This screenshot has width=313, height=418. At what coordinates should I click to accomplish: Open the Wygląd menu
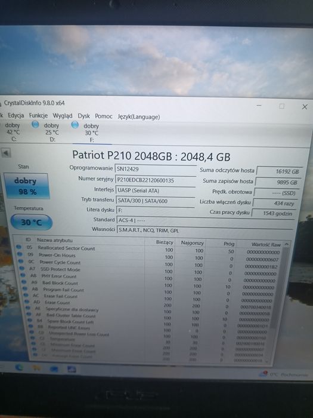63,116
